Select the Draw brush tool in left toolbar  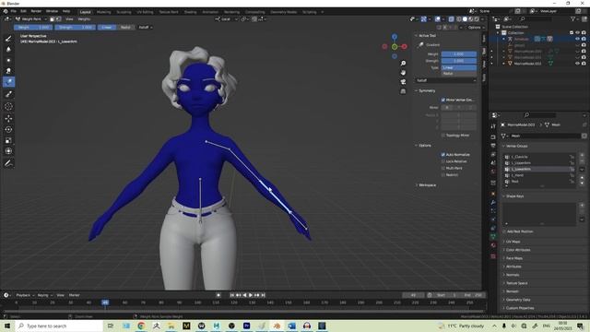point(8,39)
